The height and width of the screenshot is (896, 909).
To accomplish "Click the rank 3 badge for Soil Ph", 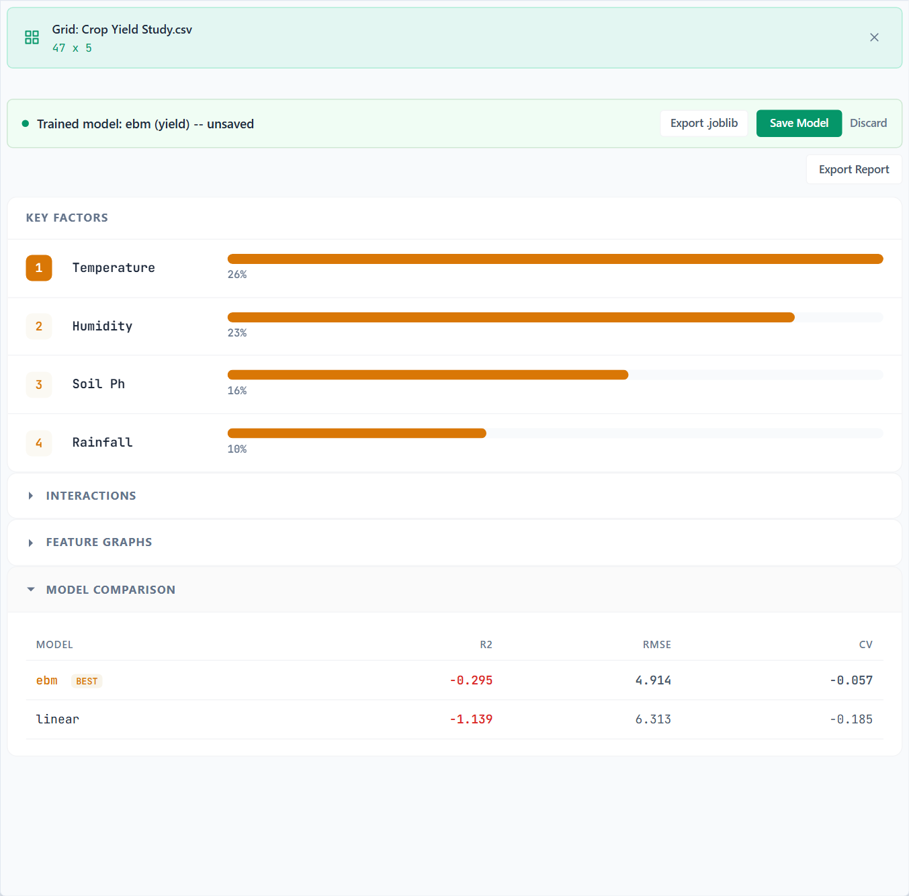I will click(x=39, y=384).
